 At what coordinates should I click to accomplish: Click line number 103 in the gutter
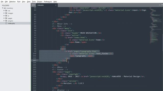[35, 60]
